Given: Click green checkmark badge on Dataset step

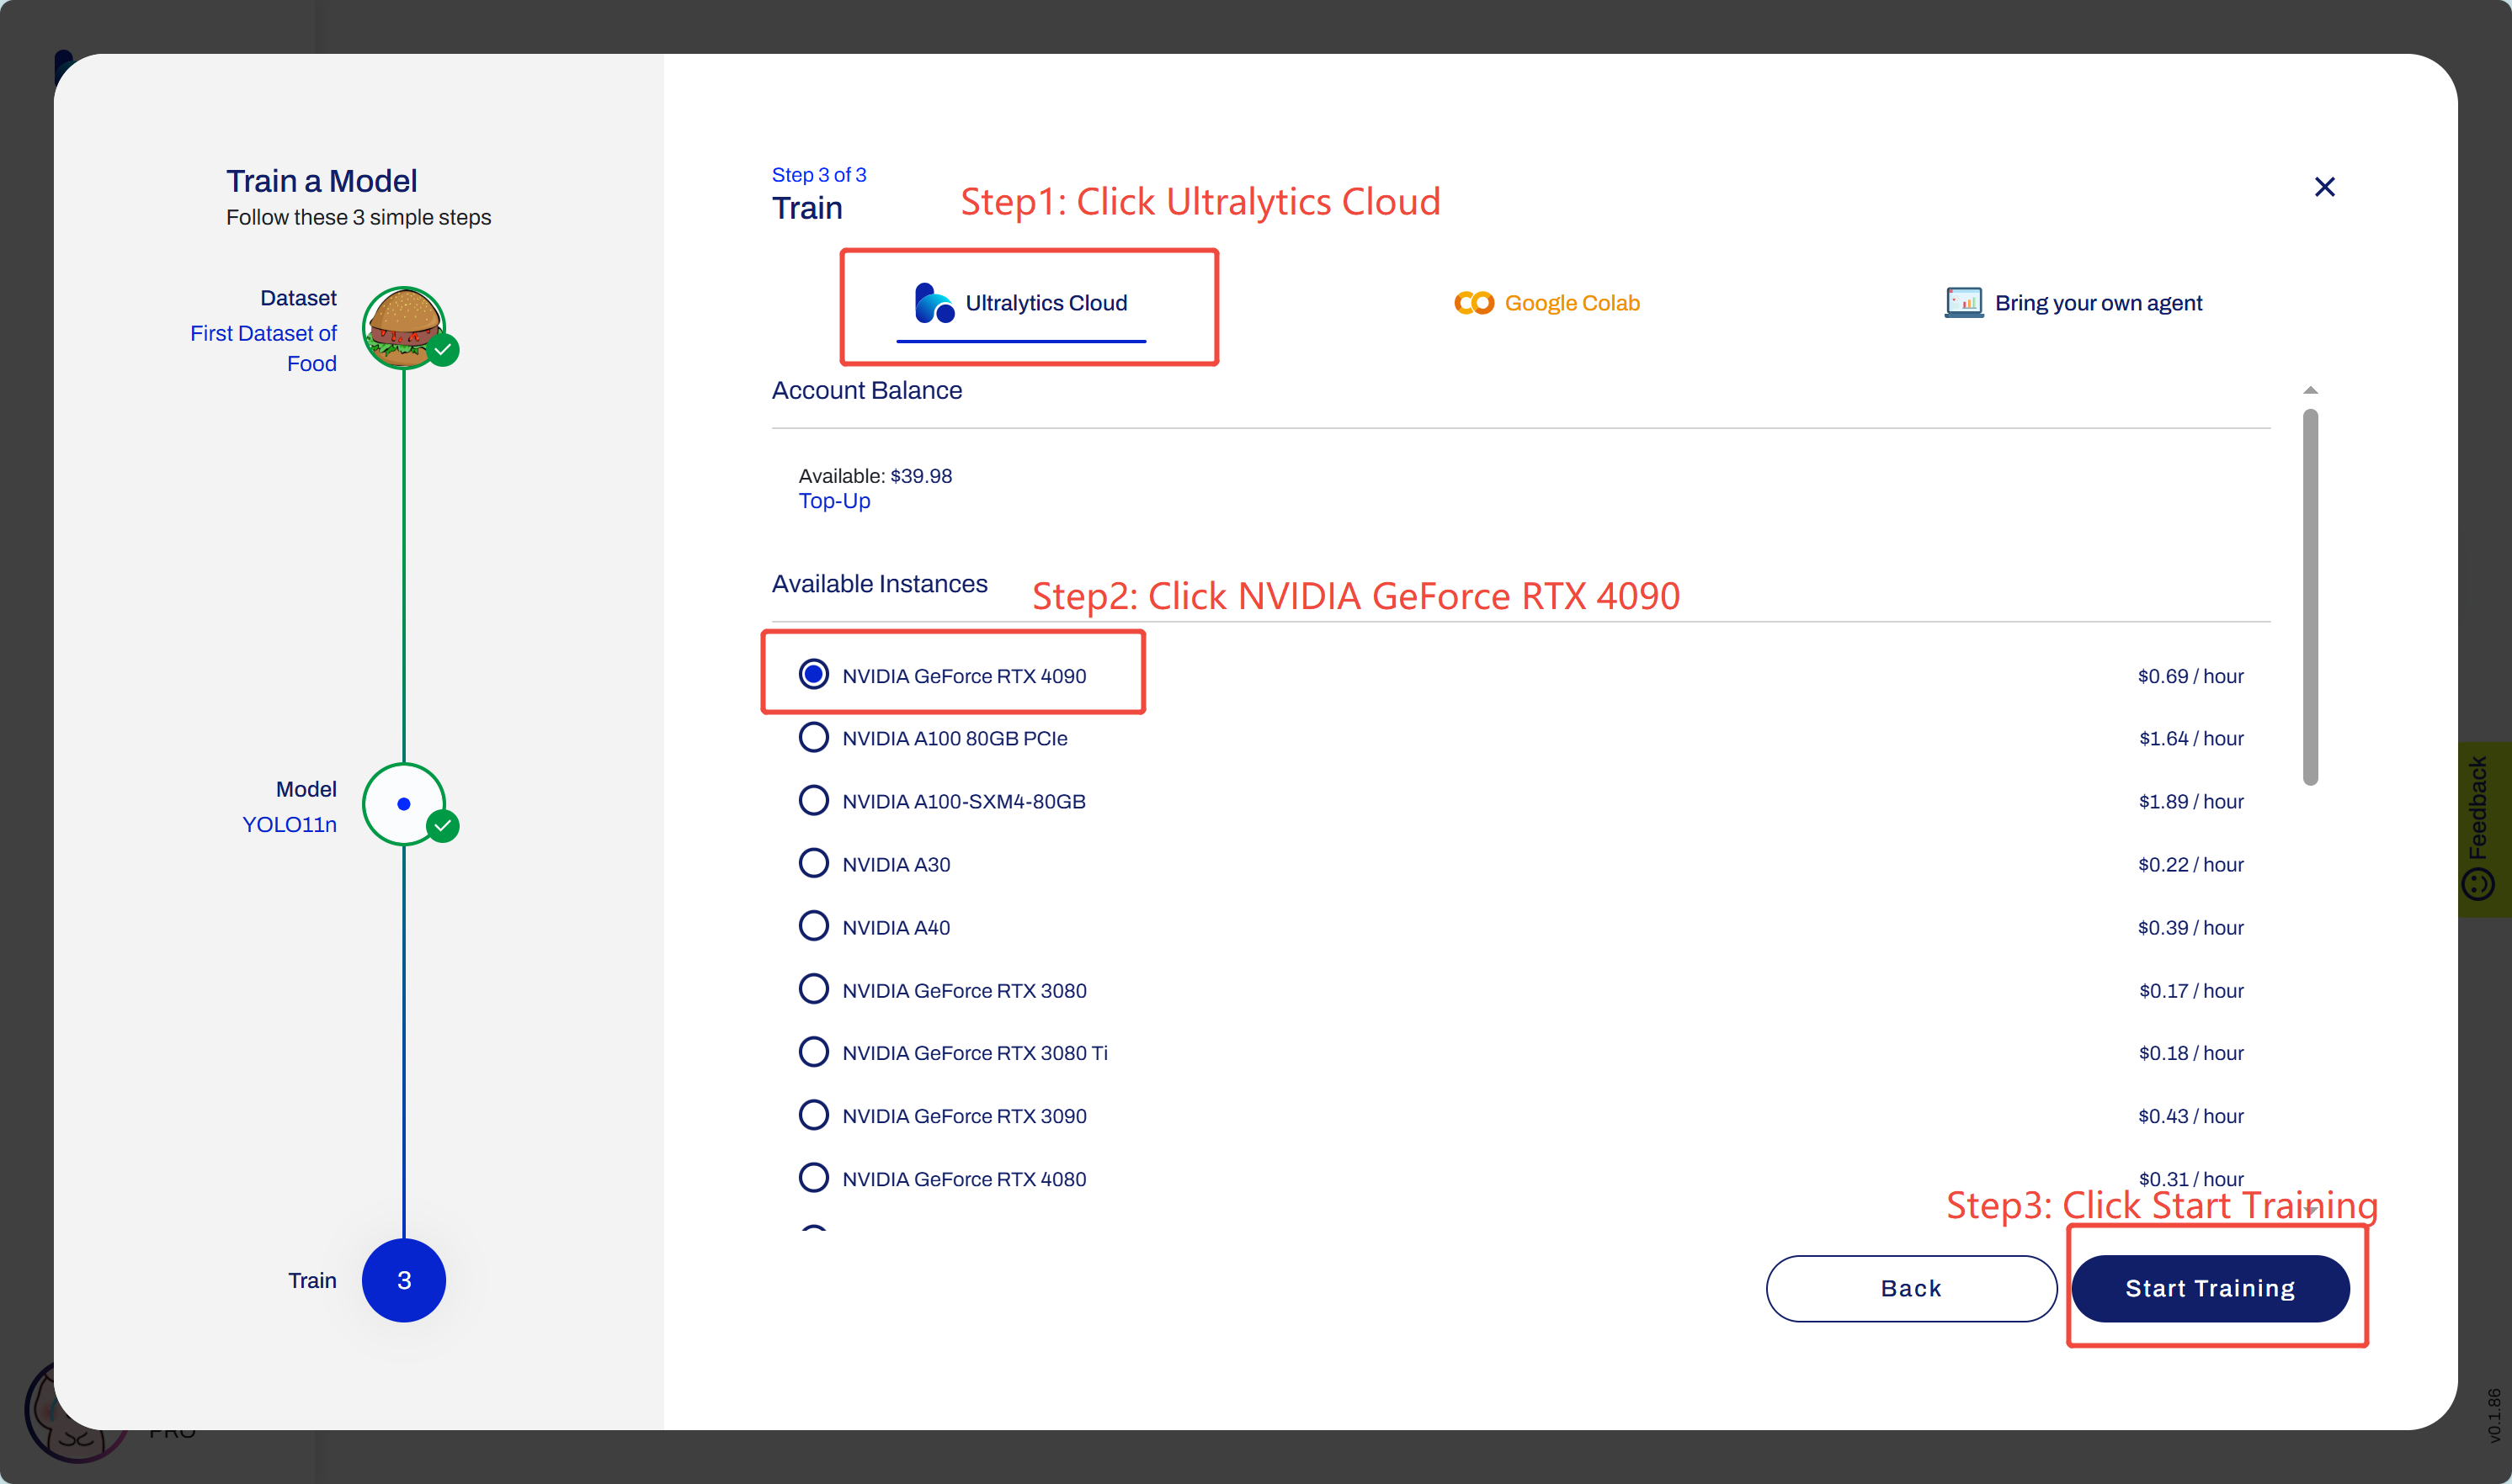Looking at the screenshot, I should 443,350.
